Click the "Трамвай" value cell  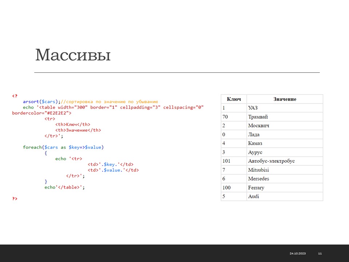coord(258,117)
